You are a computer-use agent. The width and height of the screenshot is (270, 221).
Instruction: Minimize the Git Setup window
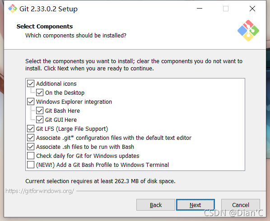click(x=200, y=9)
